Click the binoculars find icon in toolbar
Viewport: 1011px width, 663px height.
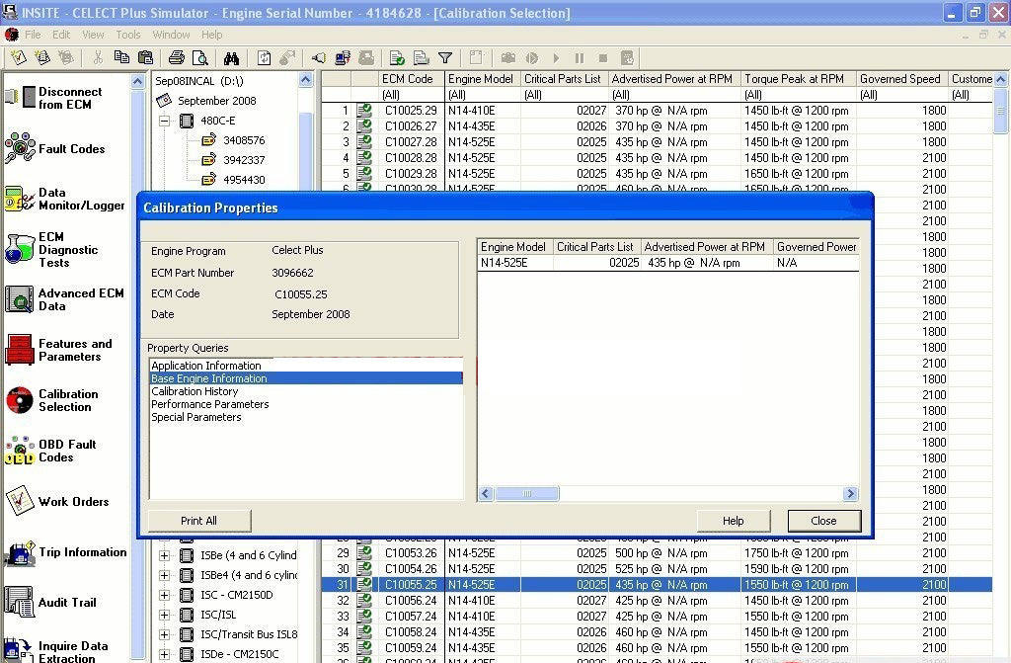pyautogui.click(x=231, y=58)
